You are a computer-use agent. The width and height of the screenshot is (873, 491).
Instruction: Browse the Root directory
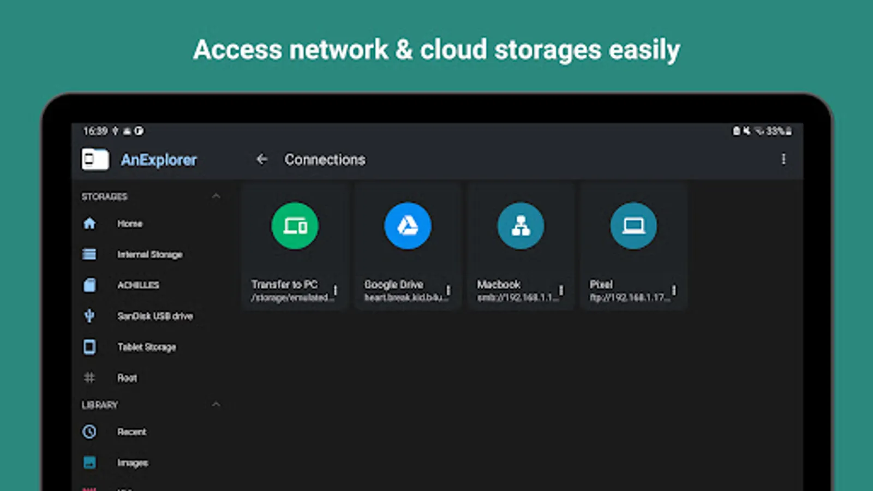coord(127,378)
